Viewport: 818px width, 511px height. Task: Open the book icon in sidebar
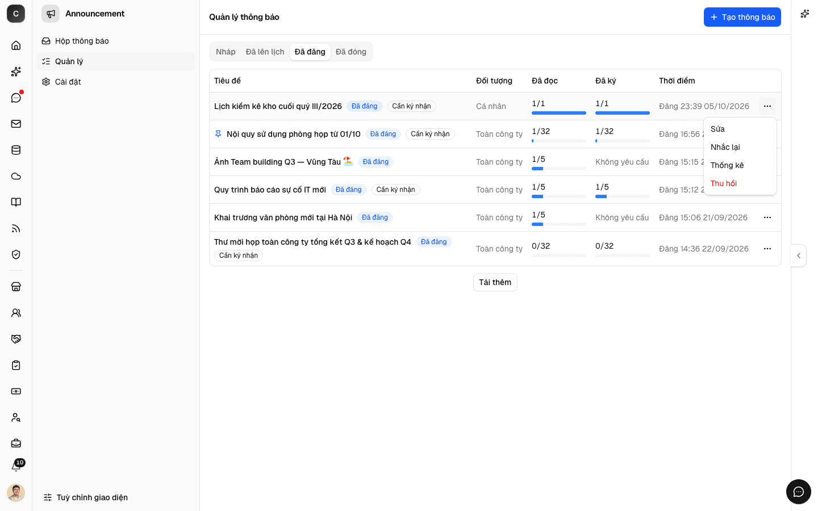pyautogui.click(x=16, y=202)
